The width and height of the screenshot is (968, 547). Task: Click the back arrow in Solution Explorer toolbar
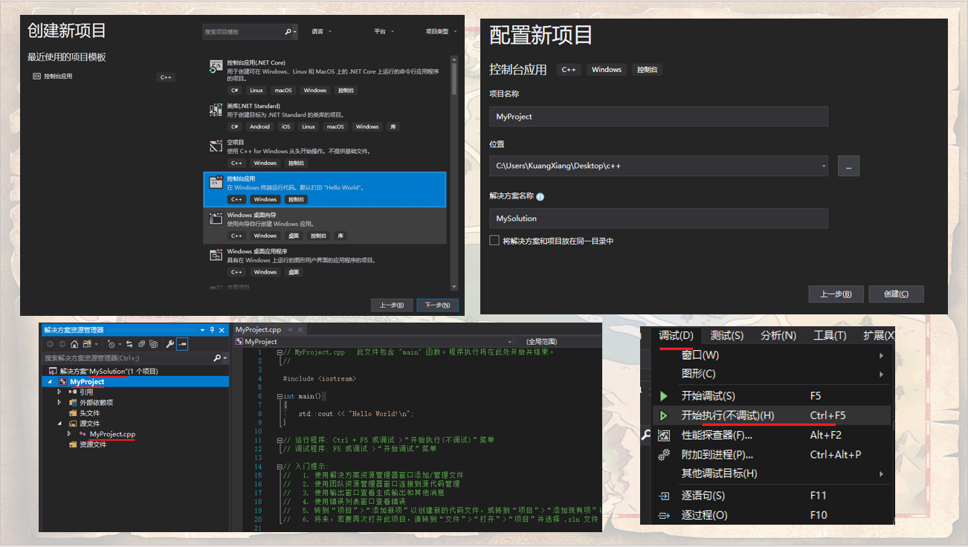[x=50, y=344]
